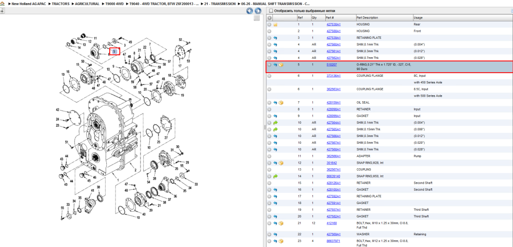Open the TRACTORS breadcrumb

pyautogui.click(x=61, y=4)
